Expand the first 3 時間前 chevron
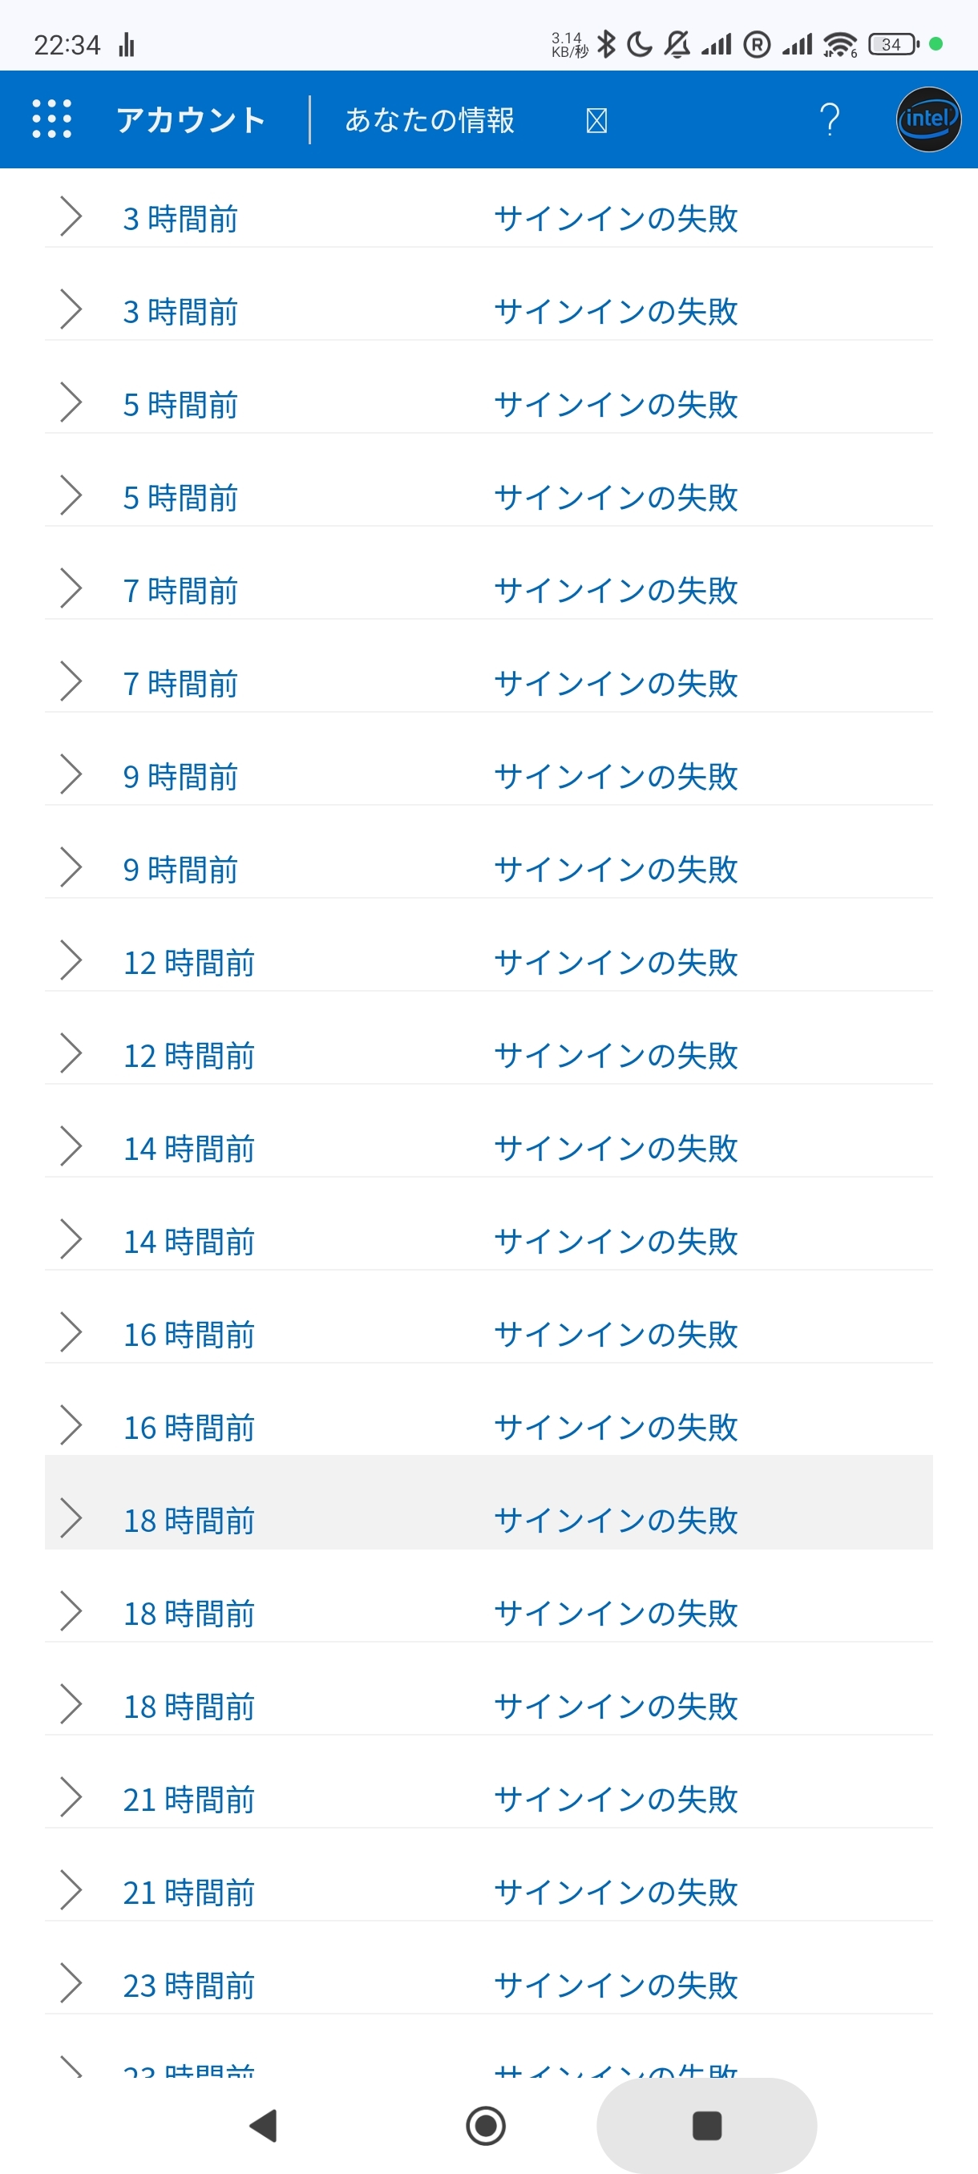The image size is (978, 2174). pos(71,217)
